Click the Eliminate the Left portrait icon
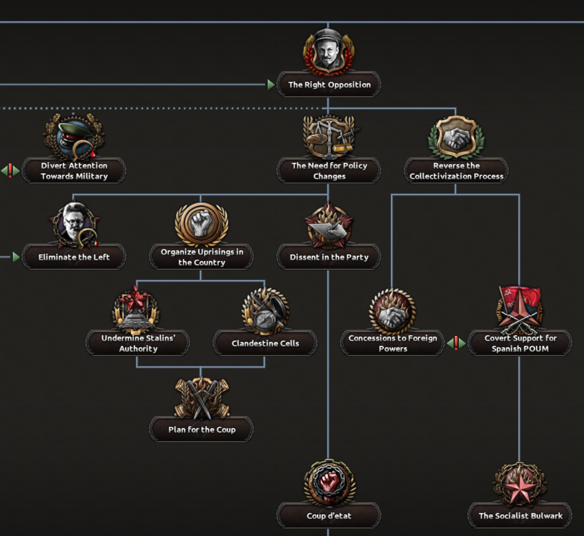Image resolution: width=584 pixels, height=536 pixels. [75, 226]
